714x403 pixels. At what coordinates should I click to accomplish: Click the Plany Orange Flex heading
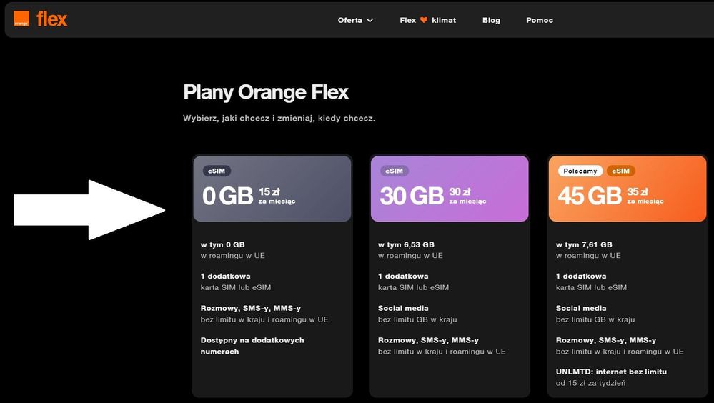(x=266, y=92)
